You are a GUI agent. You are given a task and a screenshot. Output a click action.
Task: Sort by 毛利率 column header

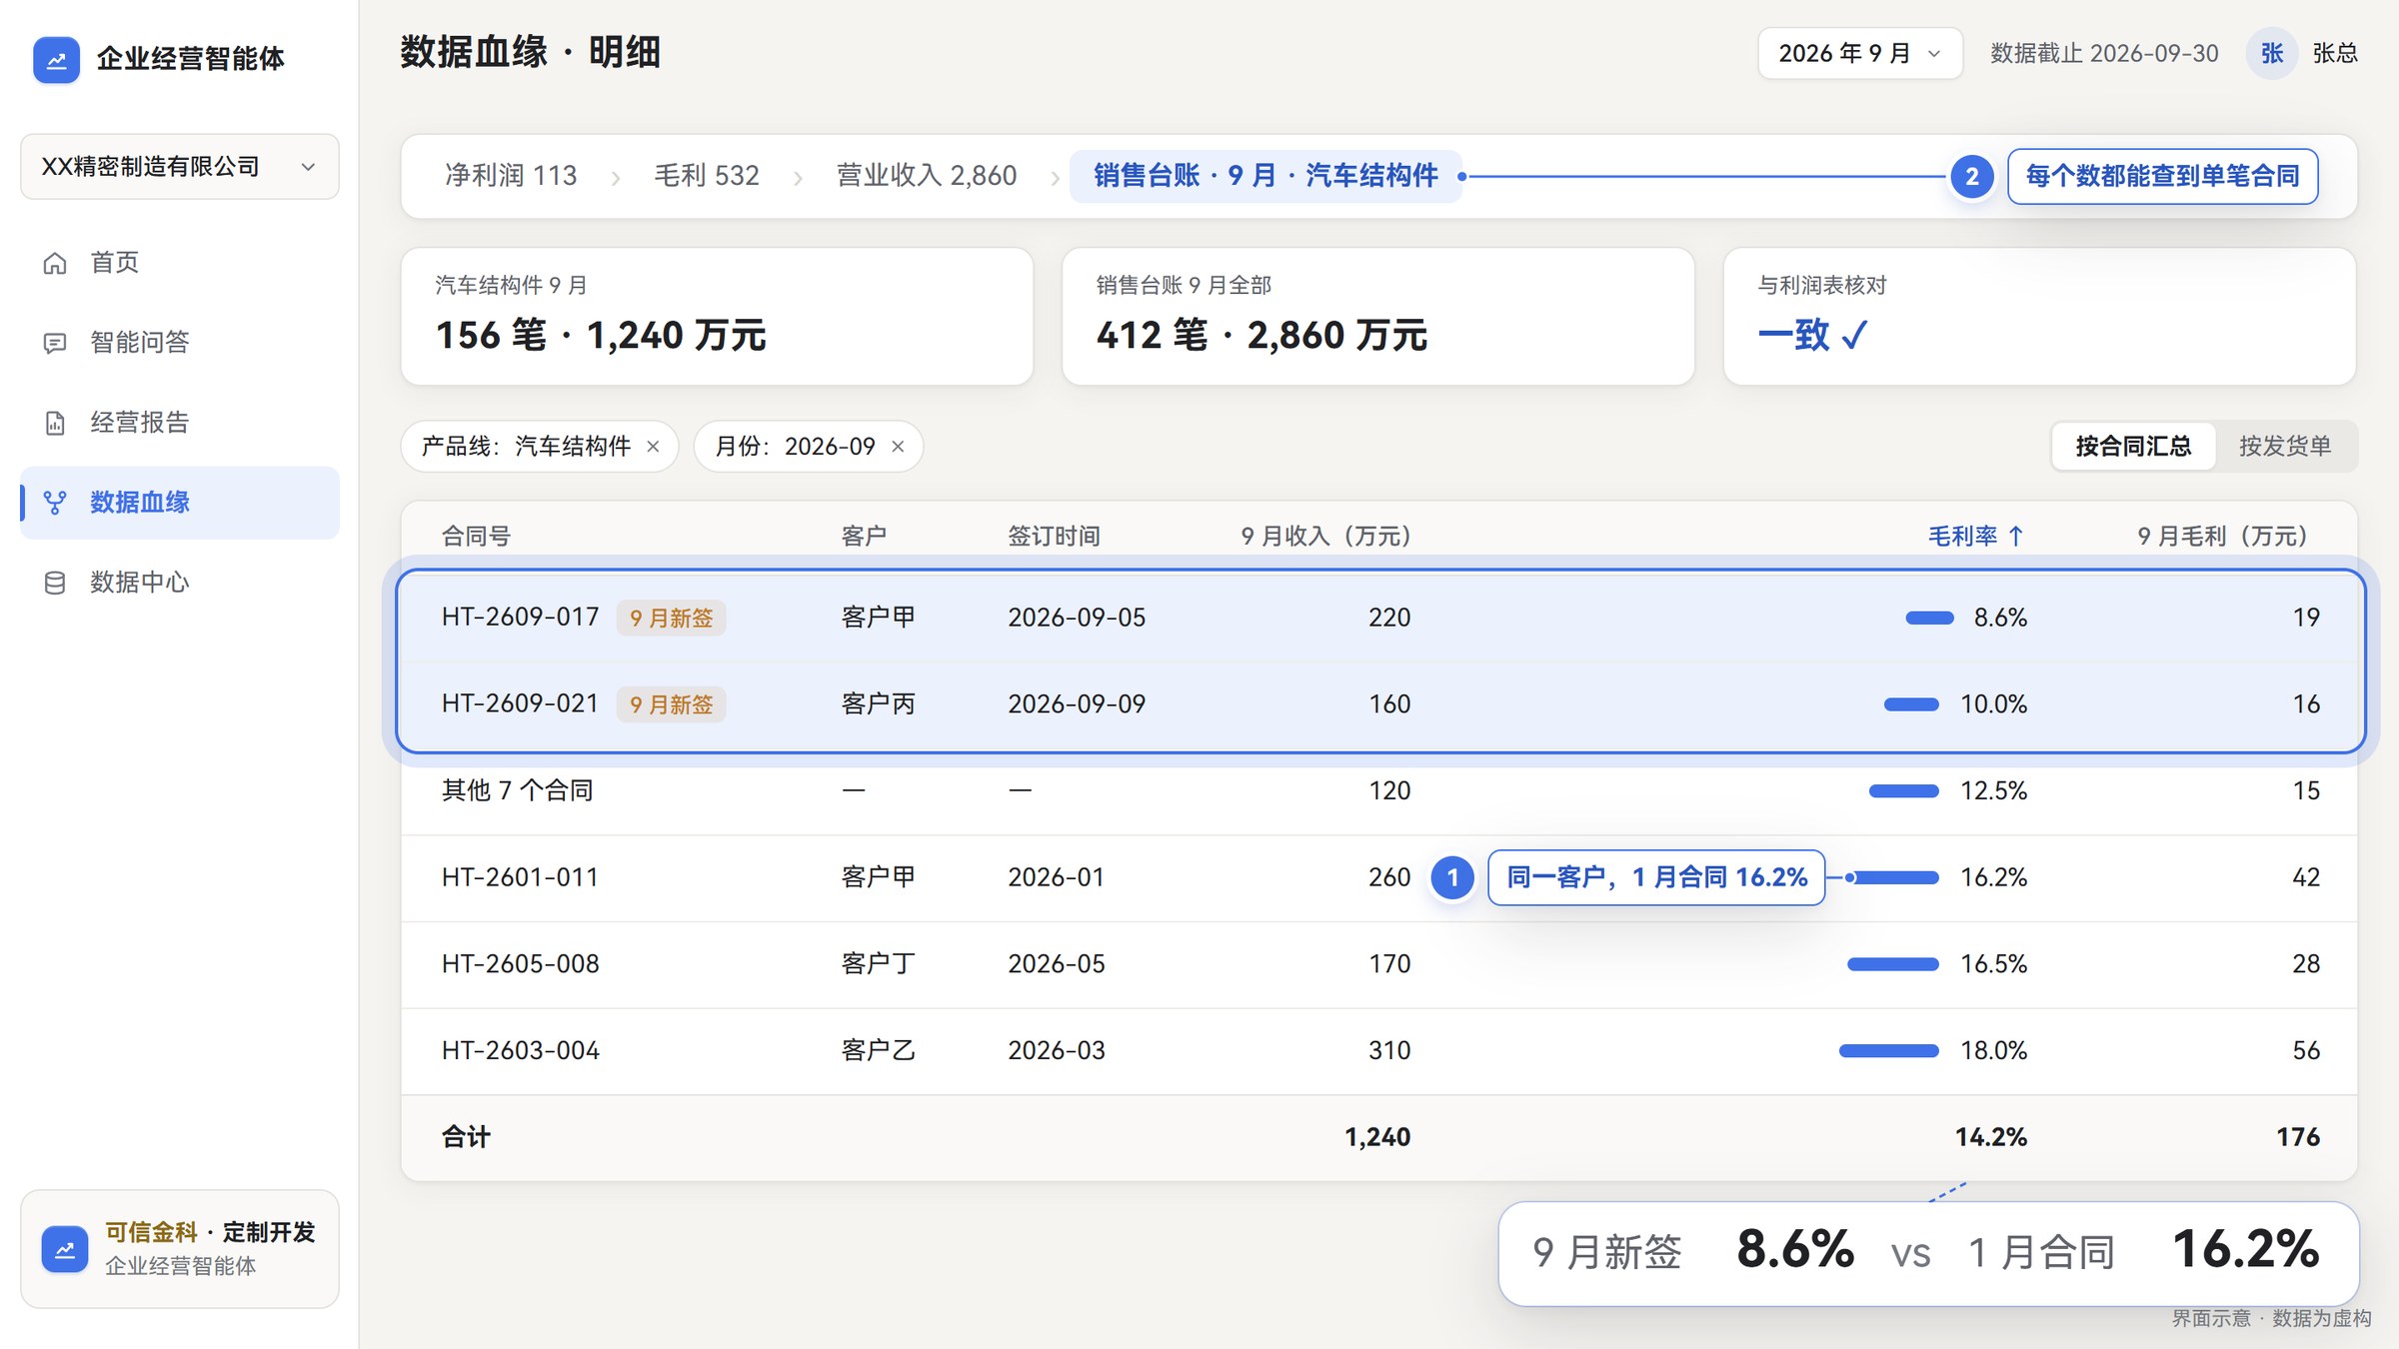coord(1975,537)
